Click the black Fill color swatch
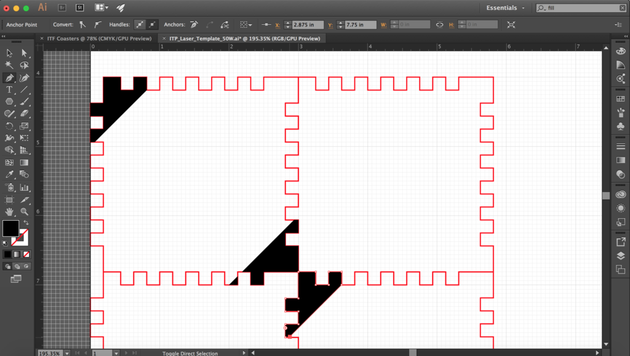The width and height of the screenshot is (630, 356). 10,228
